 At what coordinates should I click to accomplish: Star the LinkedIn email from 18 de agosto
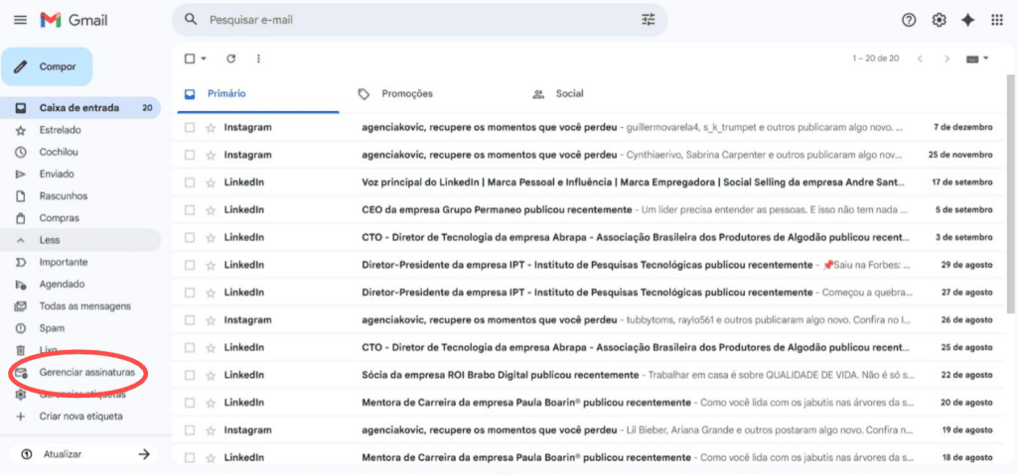tap(211, 457)
